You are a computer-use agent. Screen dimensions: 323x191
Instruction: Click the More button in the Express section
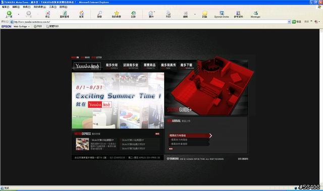coord(157,134)
